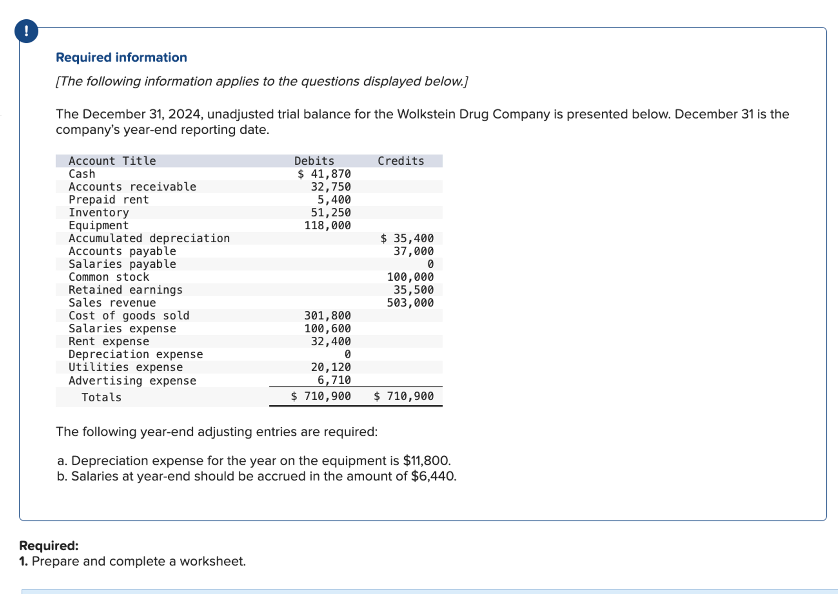Click the Account Title column header
Viewport: 838px width, 594px height.
(x=112, y=161)
